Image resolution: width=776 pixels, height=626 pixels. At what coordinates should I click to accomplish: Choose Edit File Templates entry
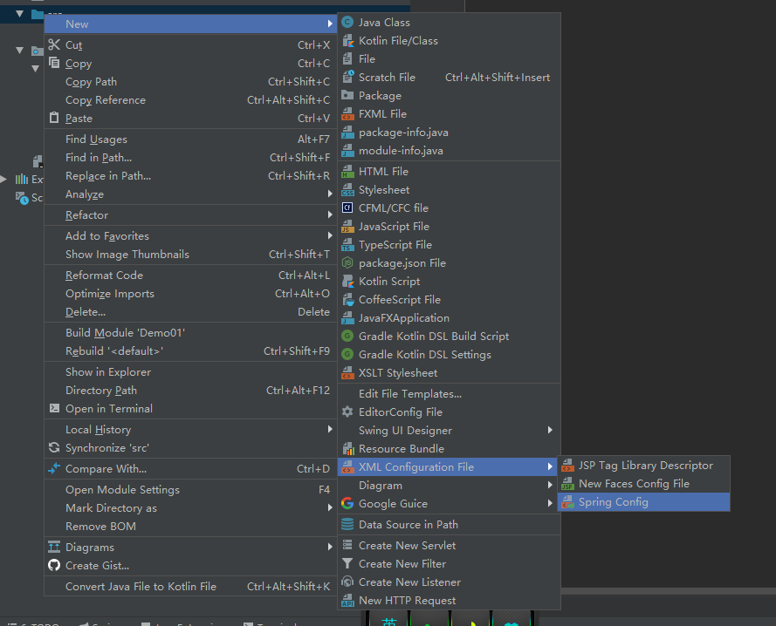[x=449, y=393]
